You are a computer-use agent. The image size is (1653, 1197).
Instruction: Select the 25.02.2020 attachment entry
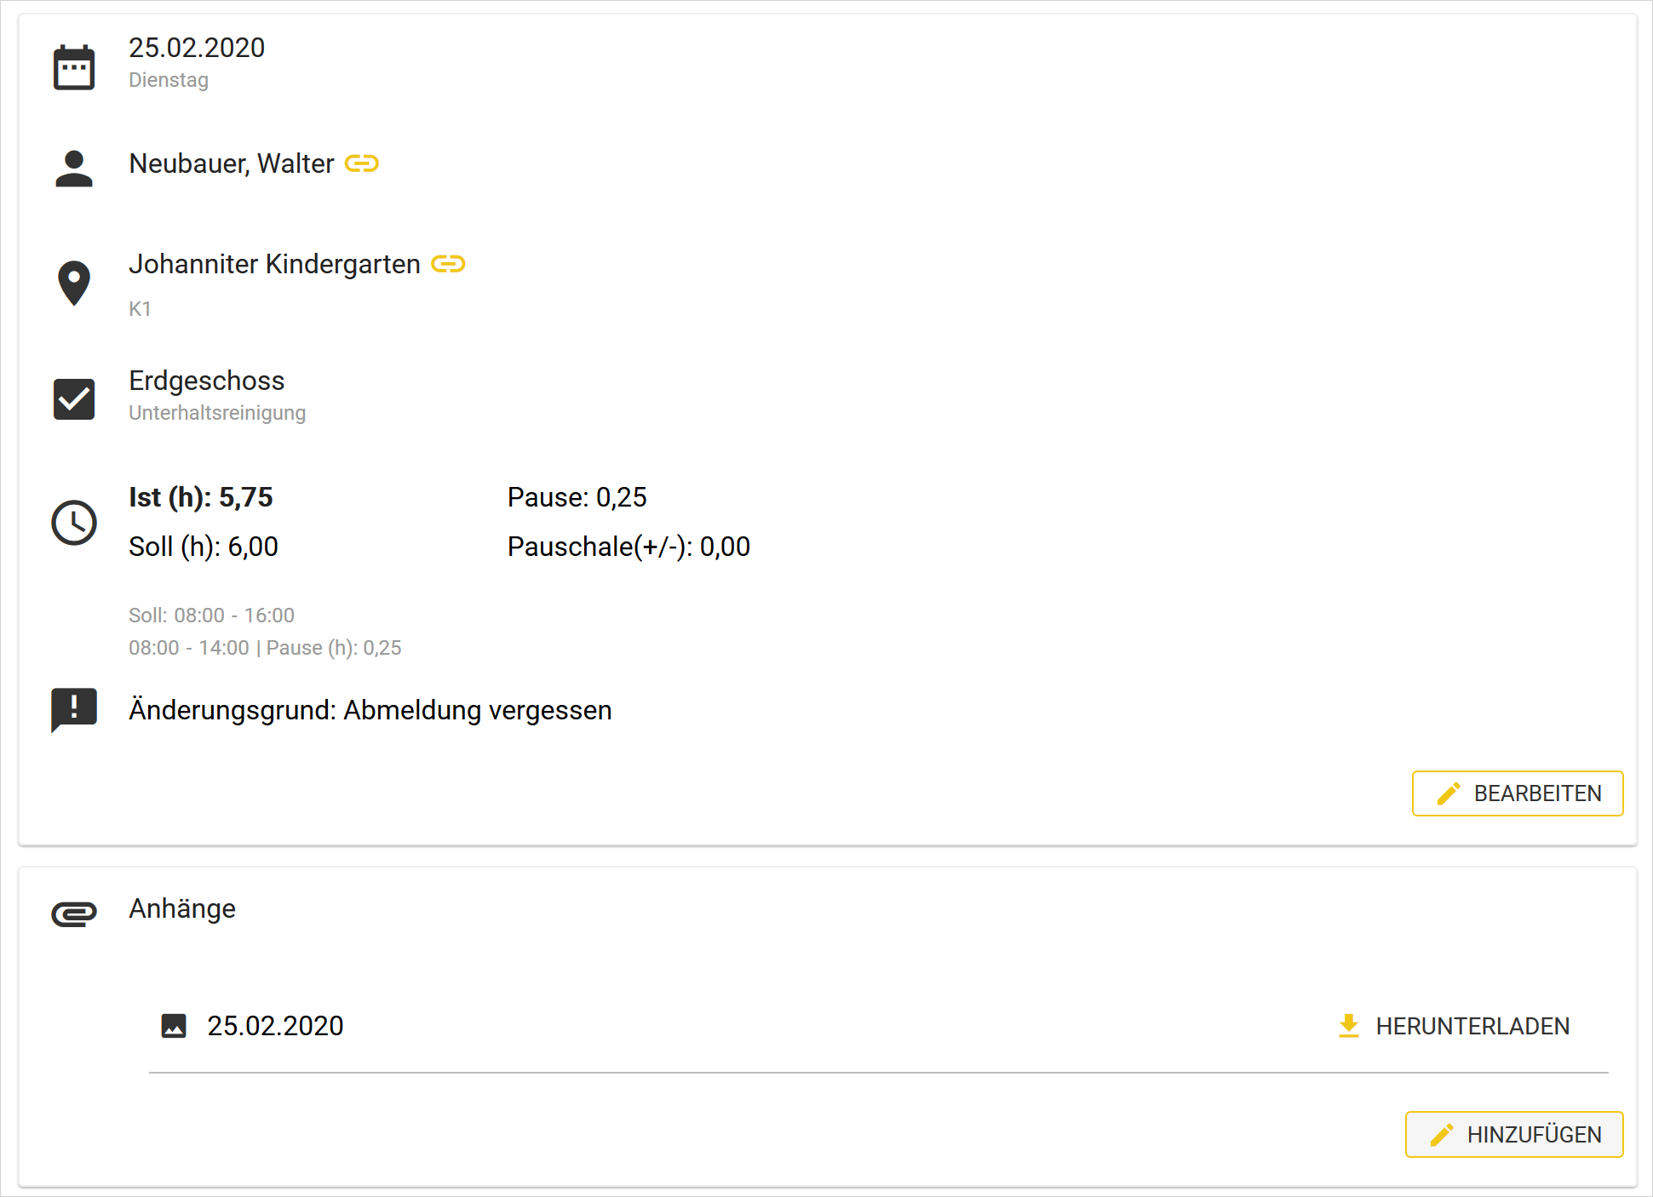coord(275,1026)
